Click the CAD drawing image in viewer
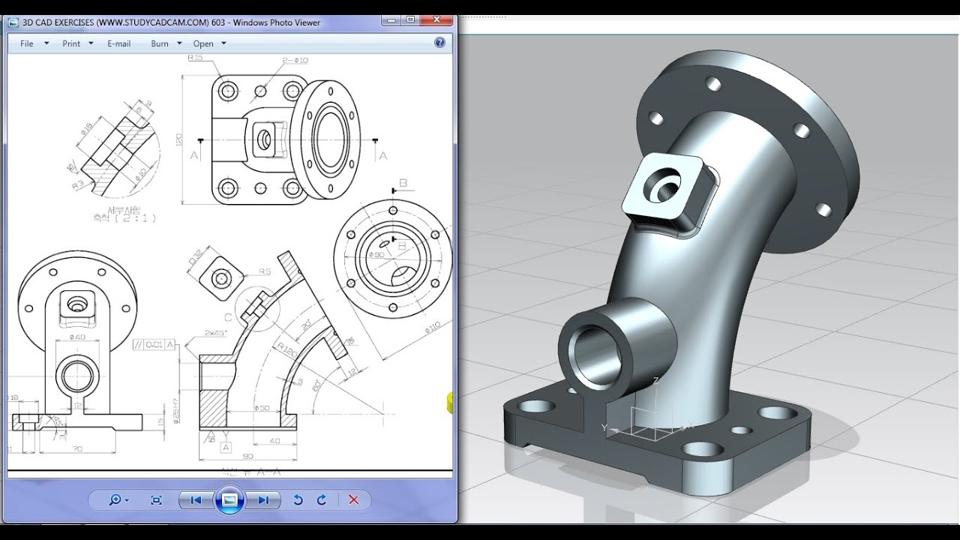 (229, 264)
